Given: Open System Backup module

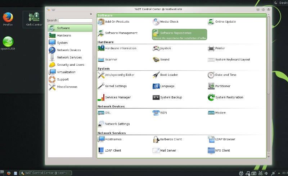Looking at the screenshot, I should [x=167, y=97].
